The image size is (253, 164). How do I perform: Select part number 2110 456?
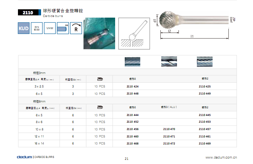[x=132, y=129]
